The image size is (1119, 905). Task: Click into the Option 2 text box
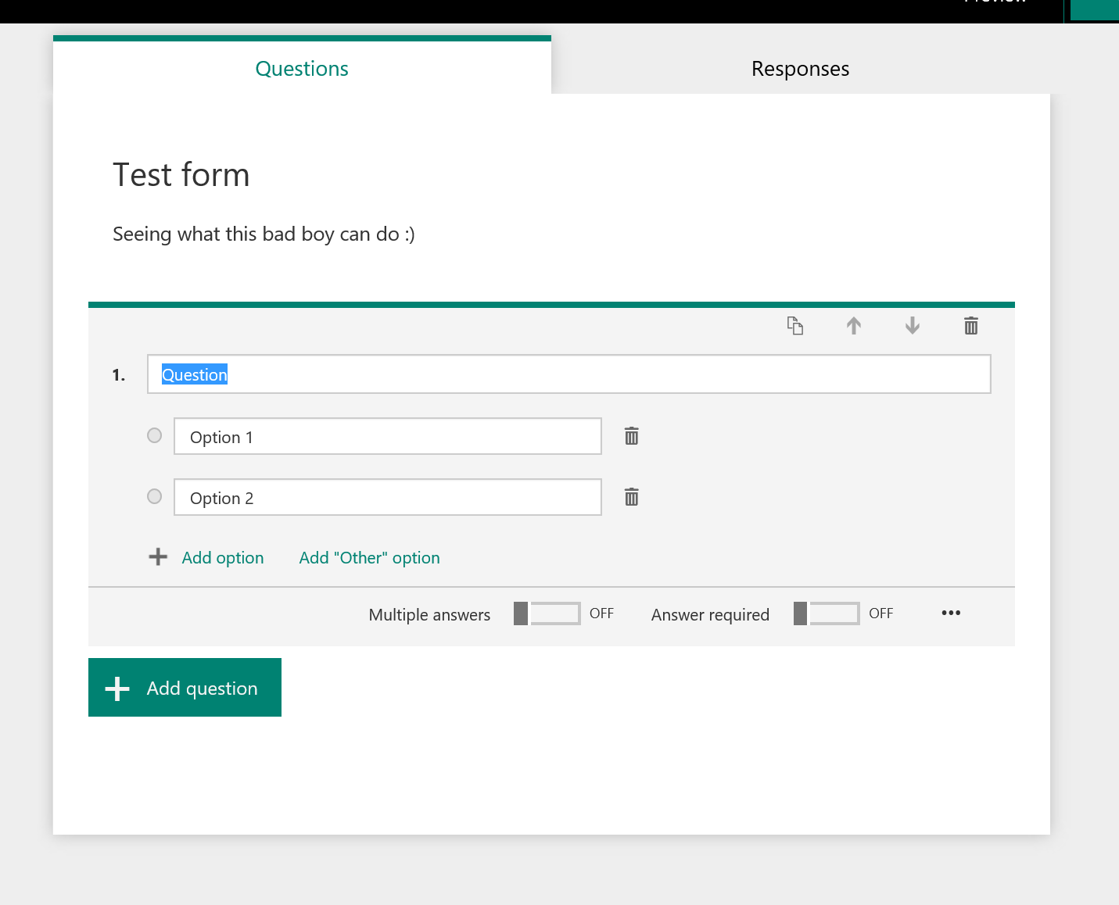pos(387,498)
